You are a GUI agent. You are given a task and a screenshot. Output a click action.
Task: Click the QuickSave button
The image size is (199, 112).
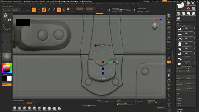146,1
